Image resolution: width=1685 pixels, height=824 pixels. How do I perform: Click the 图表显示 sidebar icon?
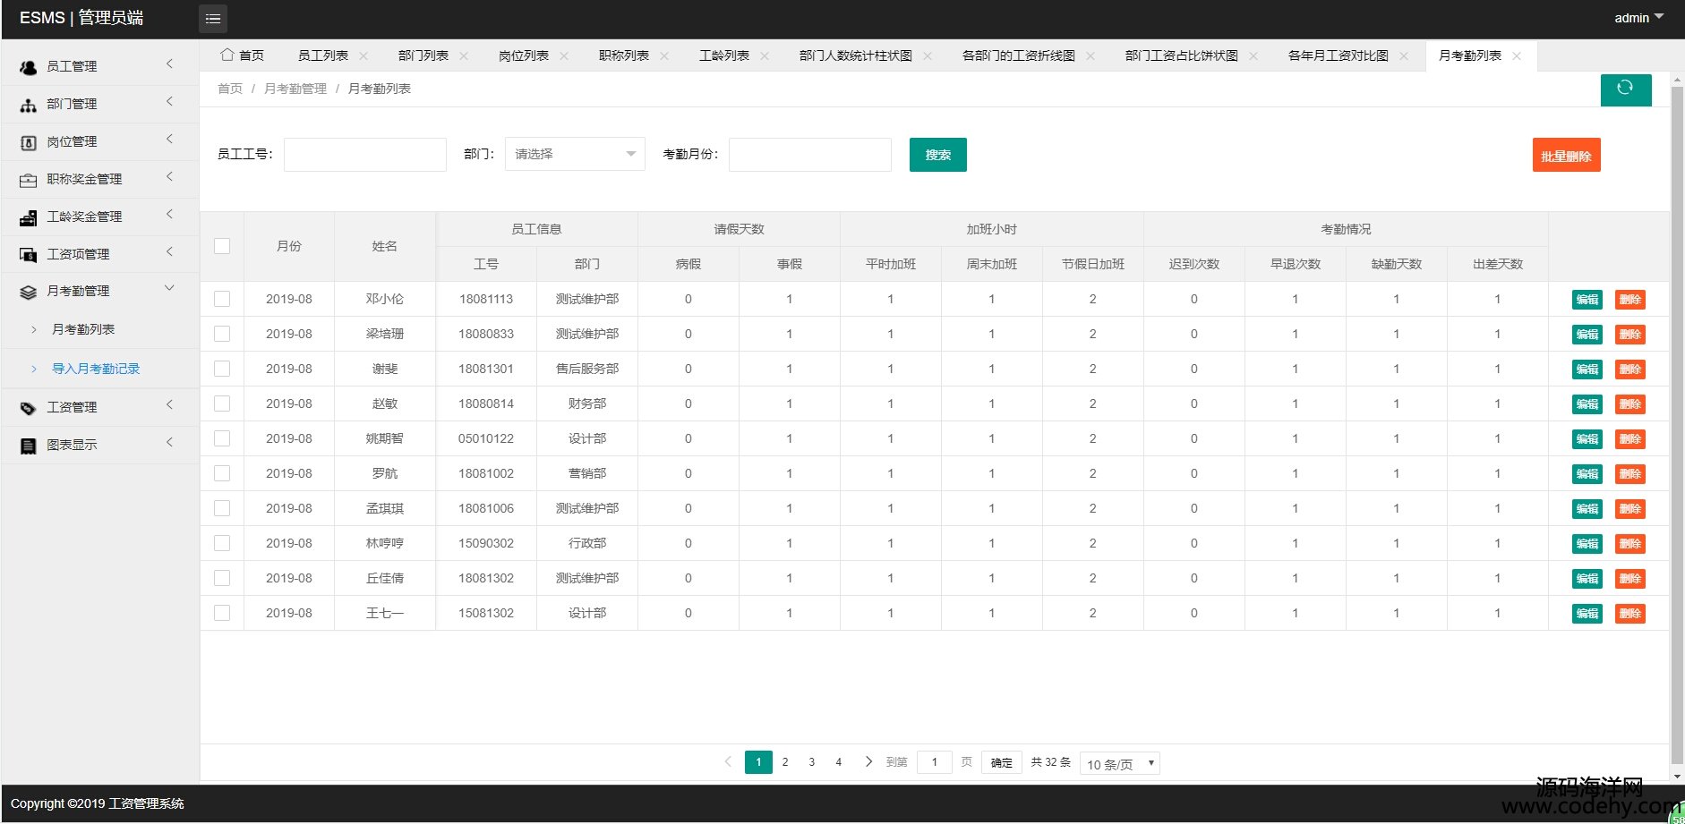[28, 446]
